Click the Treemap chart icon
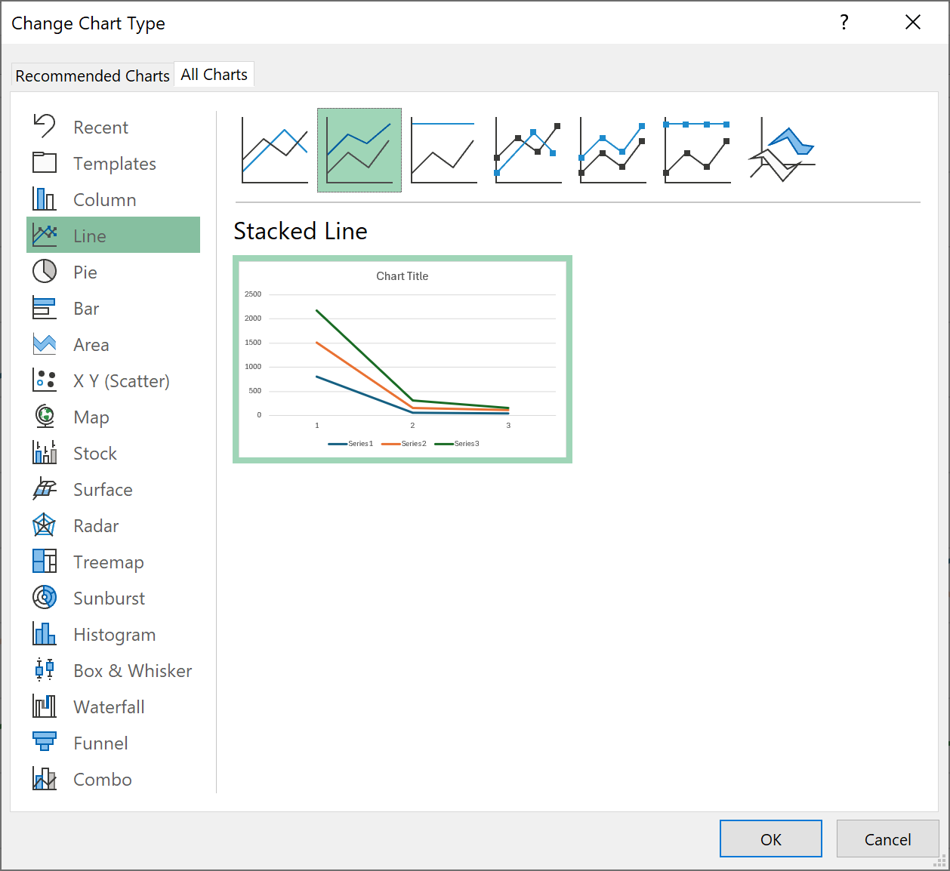 click(45, 561)
